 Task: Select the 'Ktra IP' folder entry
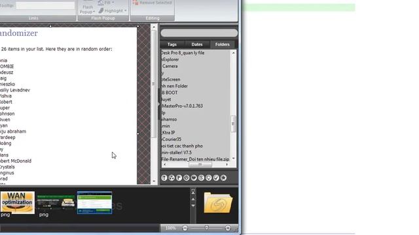point(168,133)
